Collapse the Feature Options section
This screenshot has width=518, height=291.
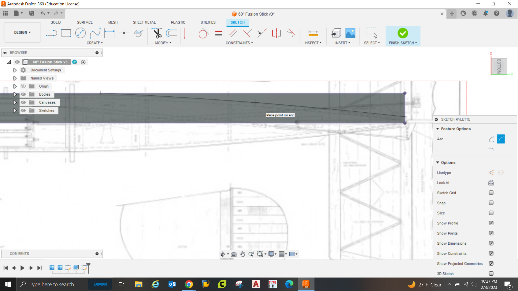(438, 129)
